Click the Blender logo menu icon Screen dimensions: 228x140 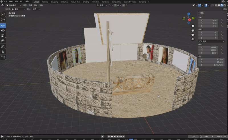[x=1, y=1]
